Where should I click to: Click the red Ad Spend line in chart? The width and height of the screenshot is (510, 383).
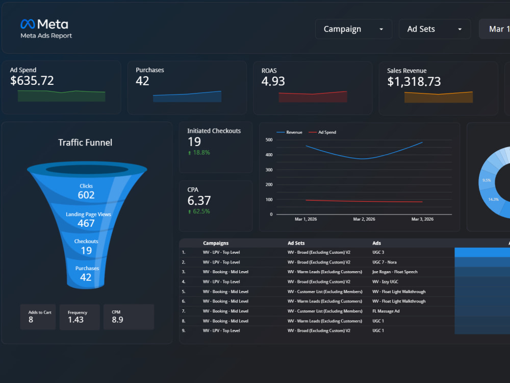pos(364,201)
